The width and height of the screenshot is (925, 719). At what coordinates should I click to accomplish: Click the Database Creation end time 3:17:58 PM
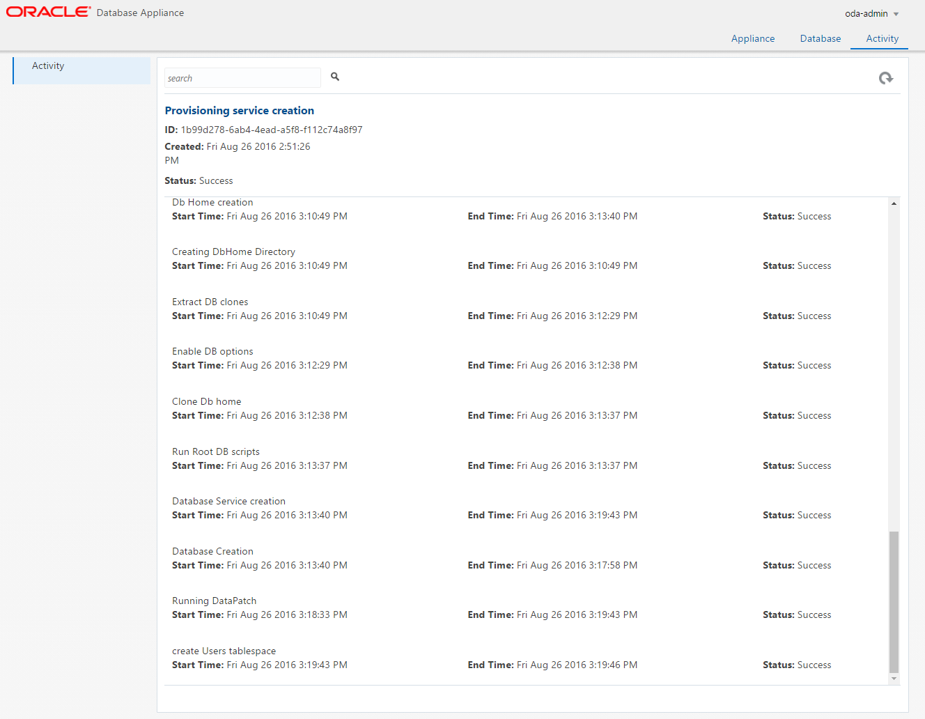tap(577, 565)
